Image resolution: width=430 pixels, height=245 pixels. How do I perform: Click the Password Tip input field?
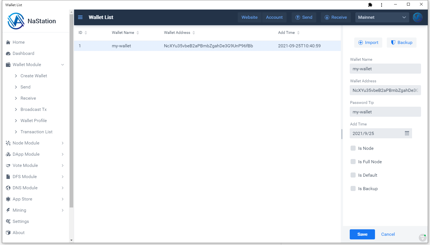coord(385,112)
